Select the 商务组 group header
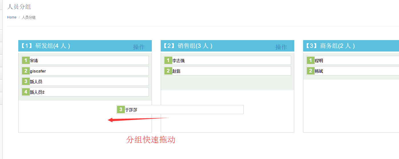 pos(351,46)
